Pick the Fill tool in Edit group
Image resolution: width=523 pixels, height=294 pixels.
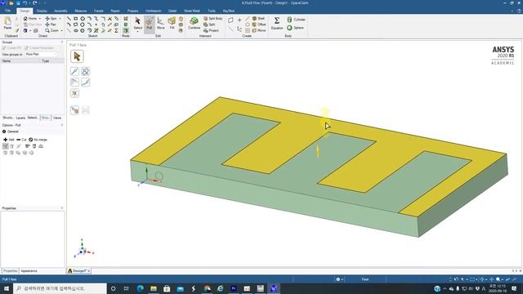[x=172, y=24]
